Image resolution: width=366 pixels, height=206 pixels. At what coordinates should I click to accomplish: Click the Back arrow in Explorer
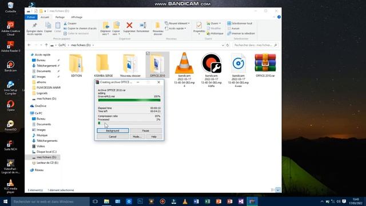29,45
